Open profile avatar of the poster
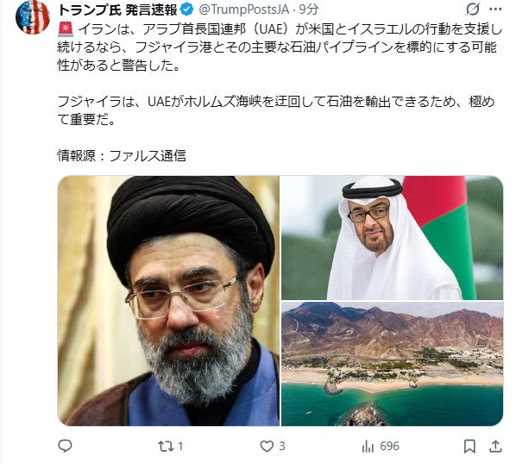The height and width of the screenshot is (464, 516). coord(33,17)
